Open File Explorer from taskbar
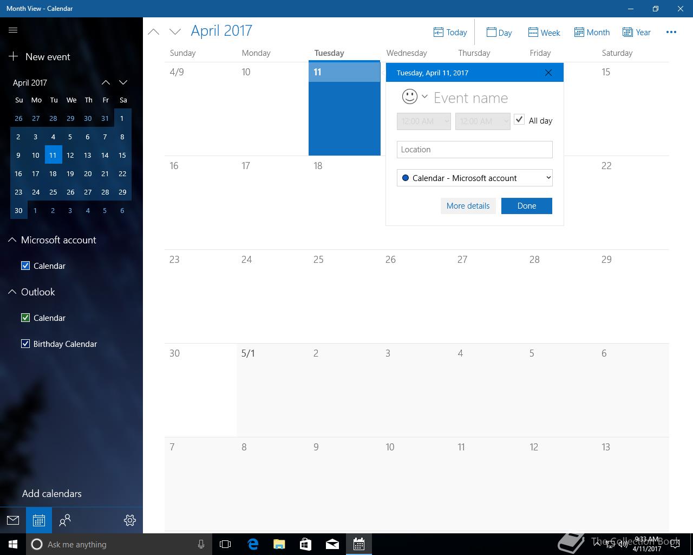 coord(279,544)
